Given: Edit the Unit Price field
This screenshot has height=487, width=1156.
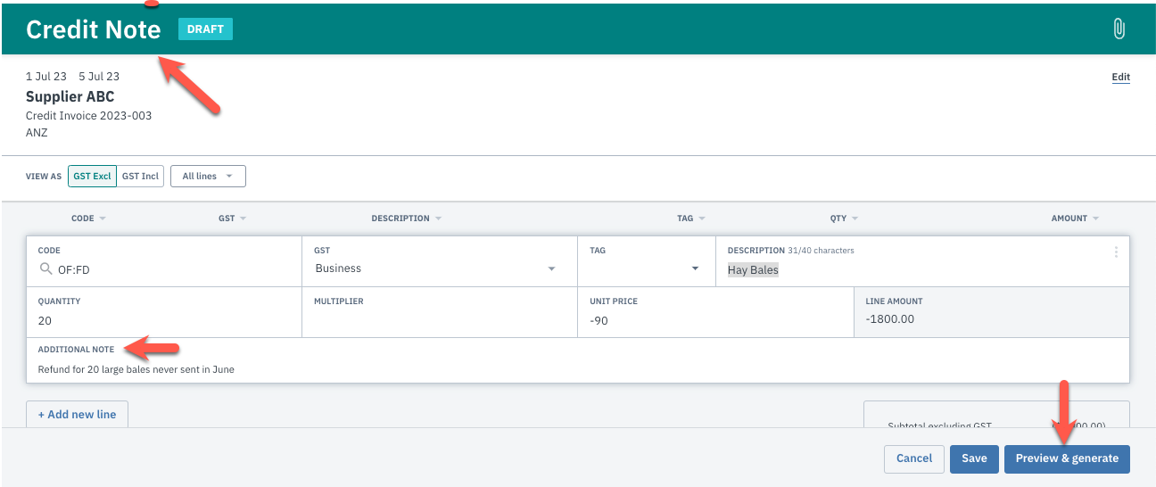Looking at the screenshot, I should click(x=715, y=320).
